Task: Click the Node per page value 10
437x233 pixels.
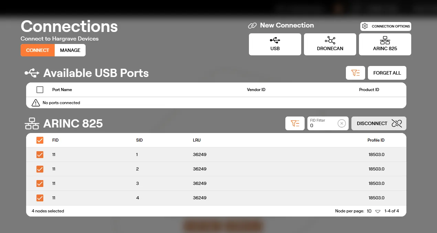Action: tap(369, 211)
